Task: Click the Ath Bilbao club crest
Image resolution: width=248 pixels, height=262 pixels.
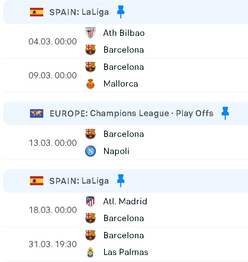Action: [x=90, y=33]
